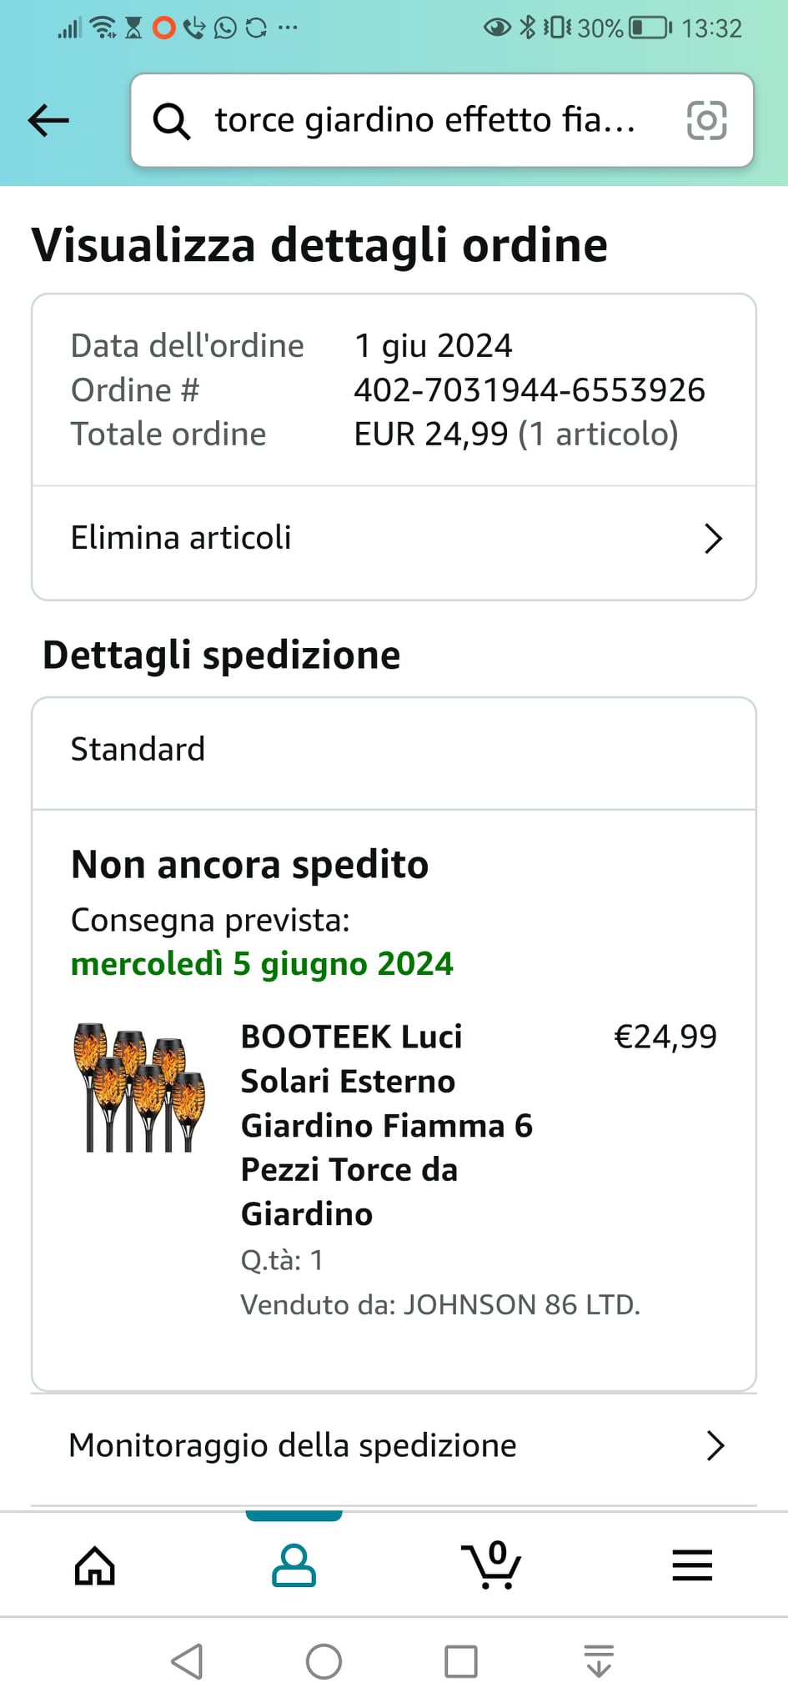788x1708 pixels.
Task: Open the hamburger menu
Action: [x=692, y=1565]
